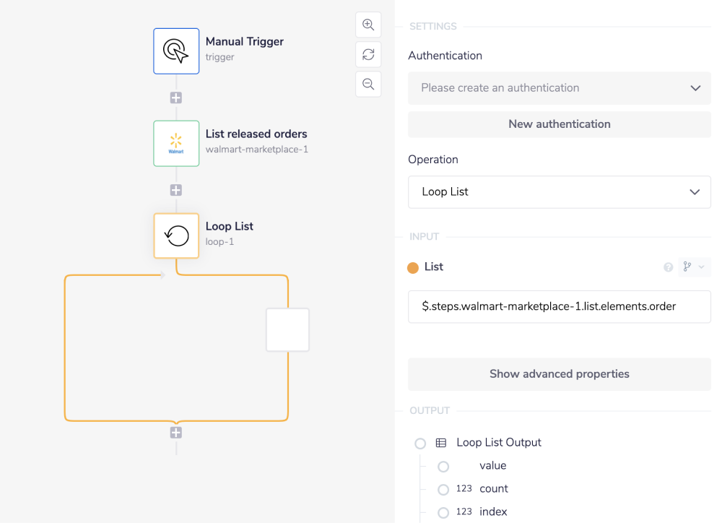
Task: Select the index output radio circle
Action: click(443, 513)
